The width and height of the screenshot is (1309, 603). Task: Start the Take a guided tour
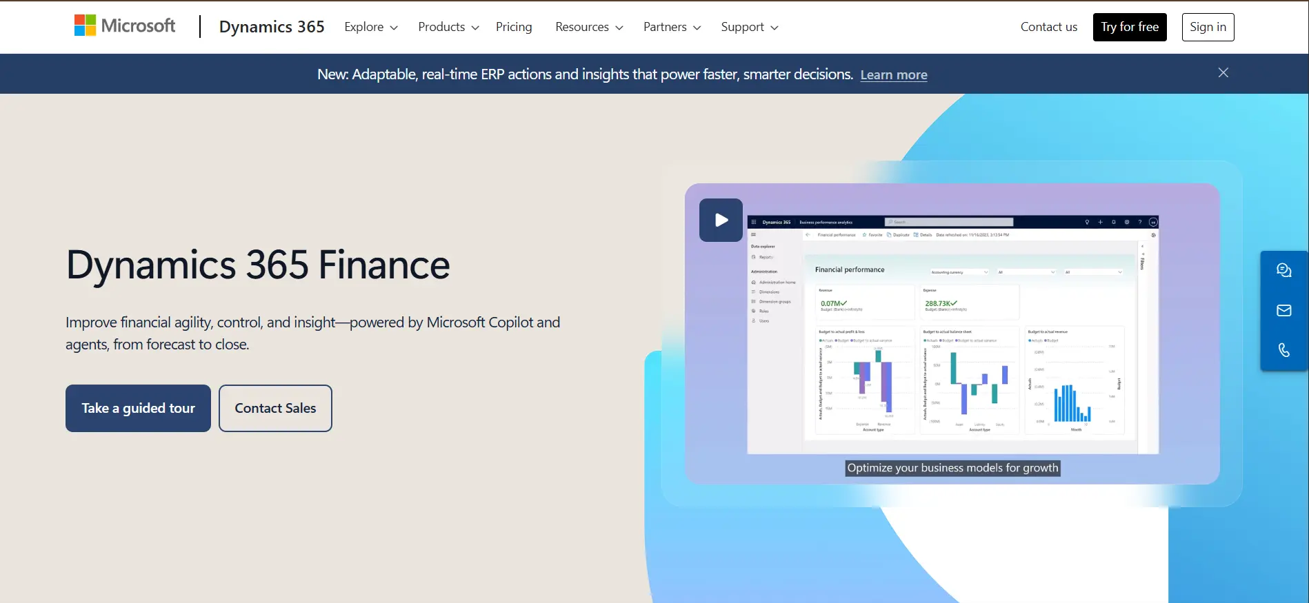coord(138,408)
